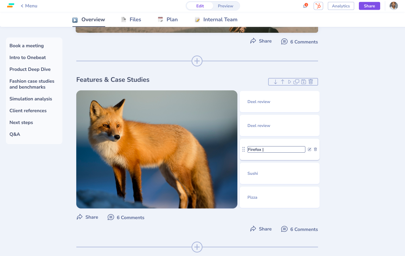
Task: Add a section using lower plus button
Action: [x=197, y=247]
